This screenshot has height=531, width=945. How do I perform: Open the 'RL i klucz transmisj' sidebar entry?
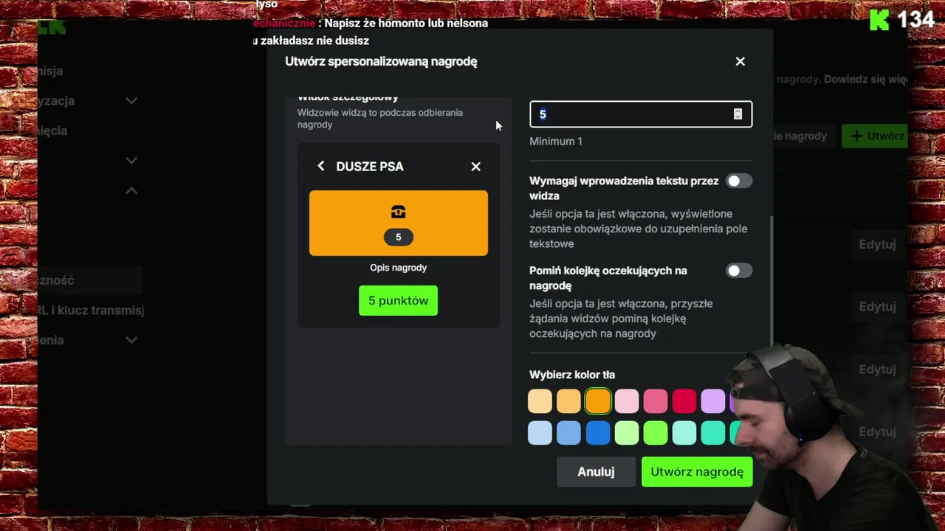pyautogui.click(x=91, y=310)
